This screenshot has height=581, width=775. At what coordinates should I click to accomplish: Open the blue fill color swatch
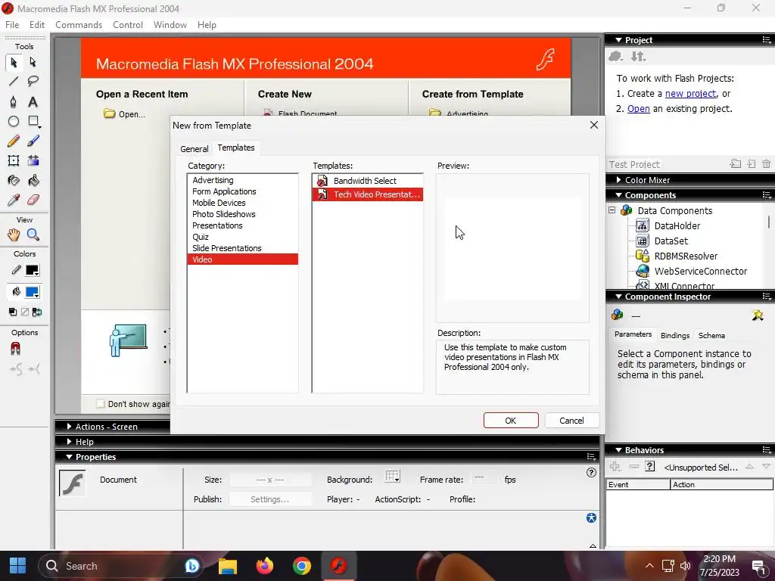click(x=33, y=292)
